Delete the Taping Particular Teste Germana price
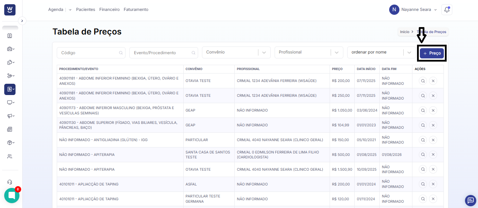 click(x=433, y=199)
